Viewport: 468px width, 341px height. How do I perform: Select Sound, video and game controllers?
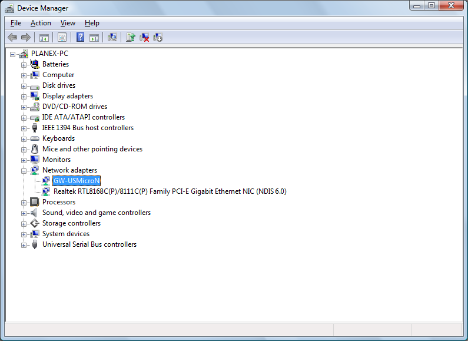96,213
